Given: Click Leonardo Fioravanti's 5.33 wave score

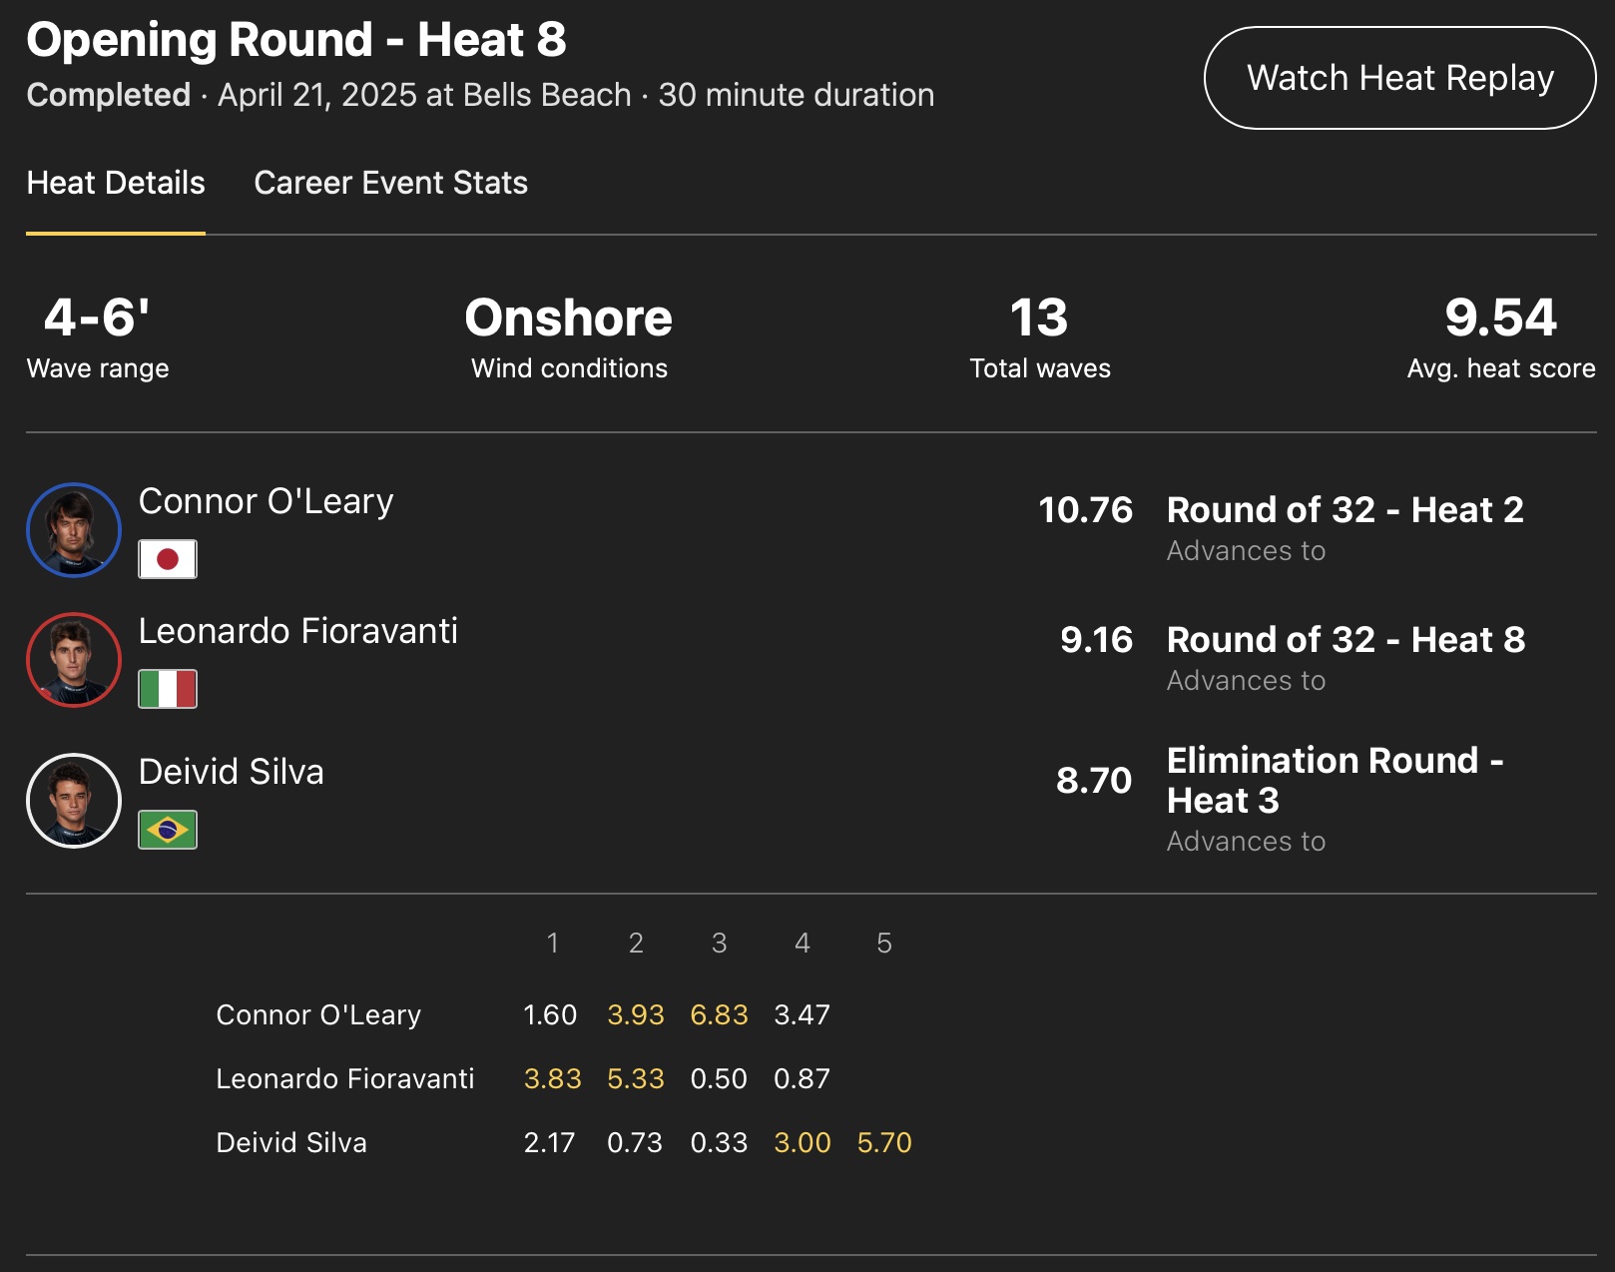Looking at the screenshot, I should pos(636,1078).
